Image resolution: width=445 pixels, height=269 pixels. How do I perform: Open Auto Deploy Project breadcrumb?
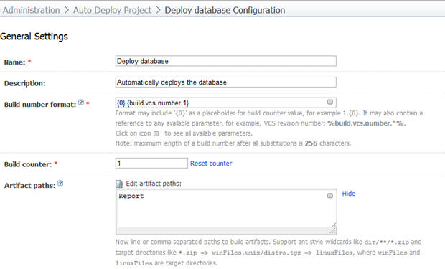(x=113, y=10)
